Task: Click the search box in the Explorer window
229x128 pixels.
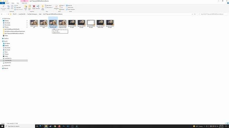Action: 213,14
